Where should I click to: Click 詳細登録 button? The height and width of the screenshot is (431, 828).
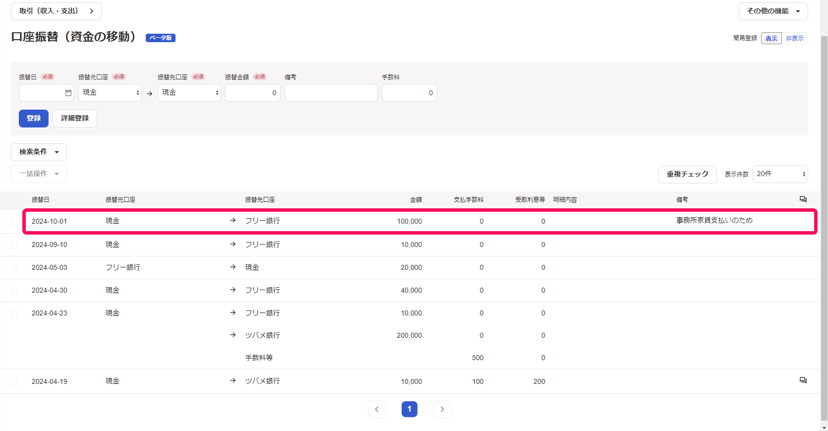click(75, 119)
